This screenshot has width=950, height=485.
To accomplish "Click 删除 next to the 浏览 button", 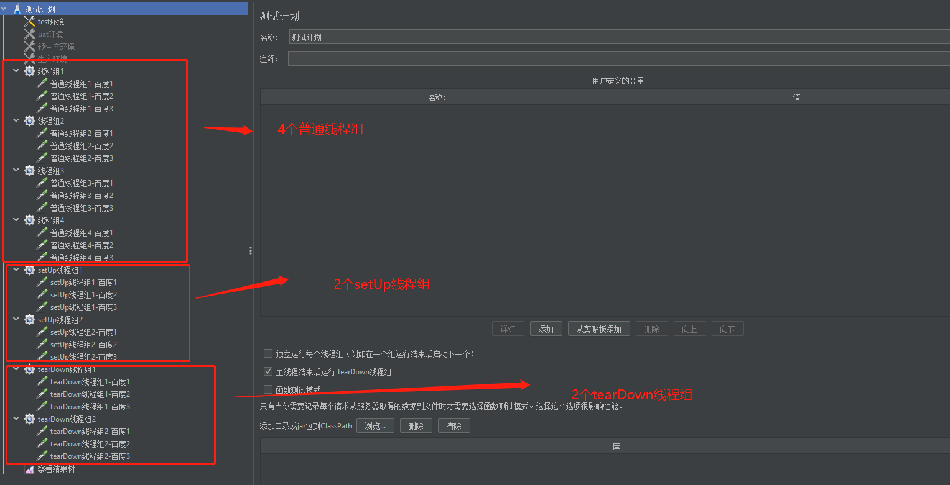I will tap(416, 426).
